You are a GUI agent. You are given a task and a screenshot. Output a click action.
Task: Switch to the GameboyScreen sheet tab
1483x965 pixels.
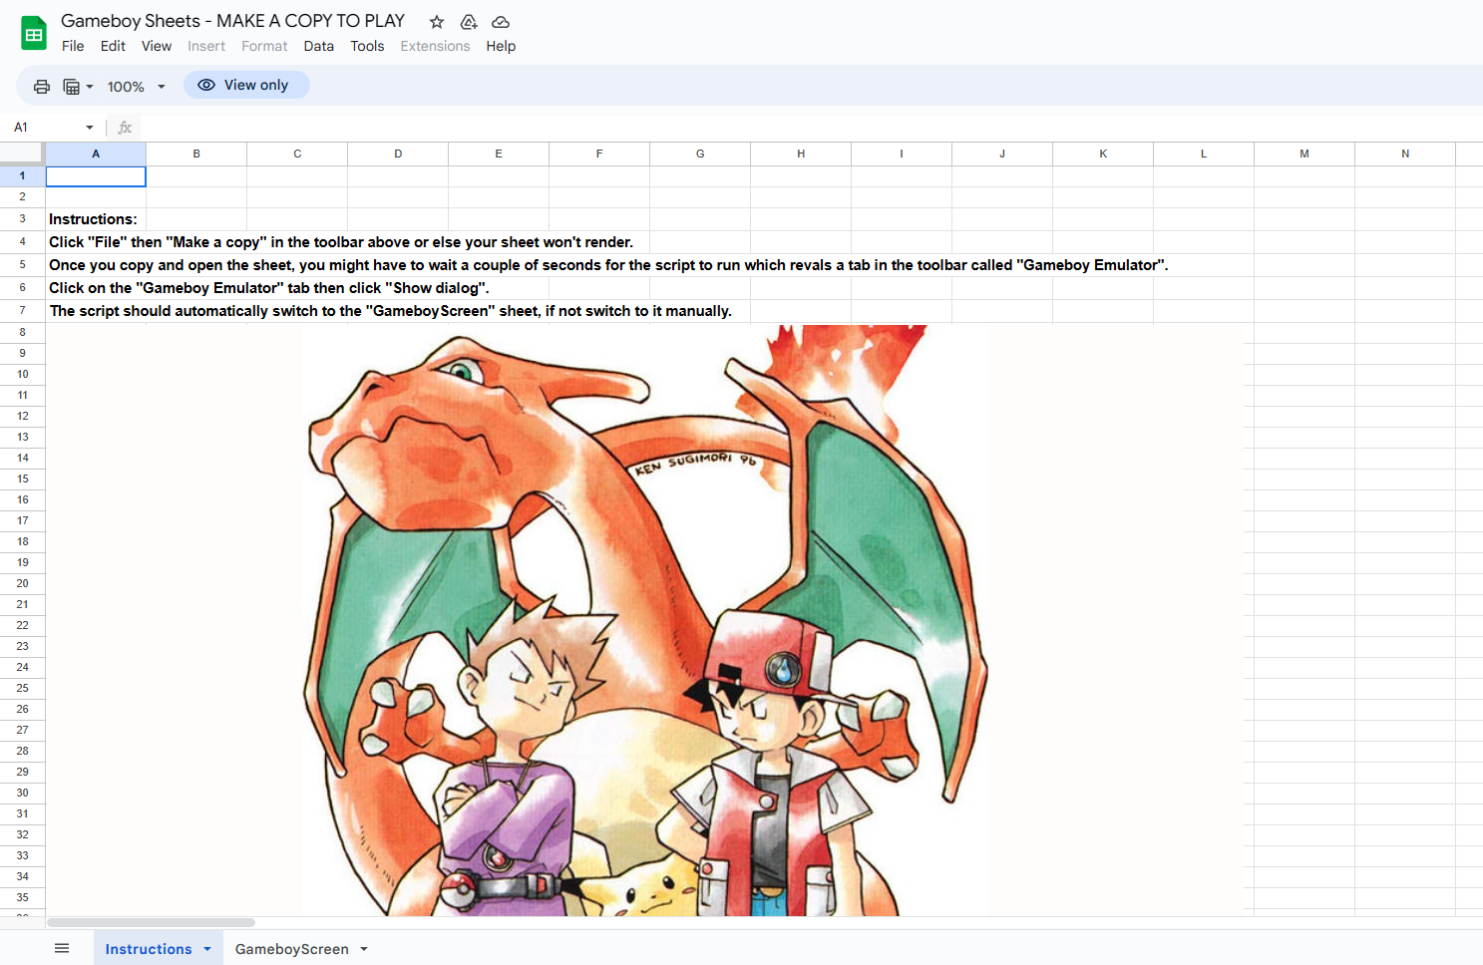click(x=292, y=949)
